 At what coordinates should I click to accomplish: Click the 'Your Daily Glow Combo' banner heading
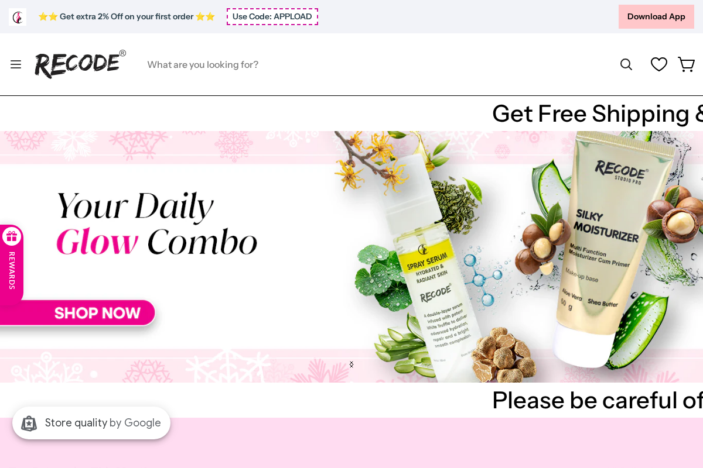pyautogui.click(x=157, y=224)
